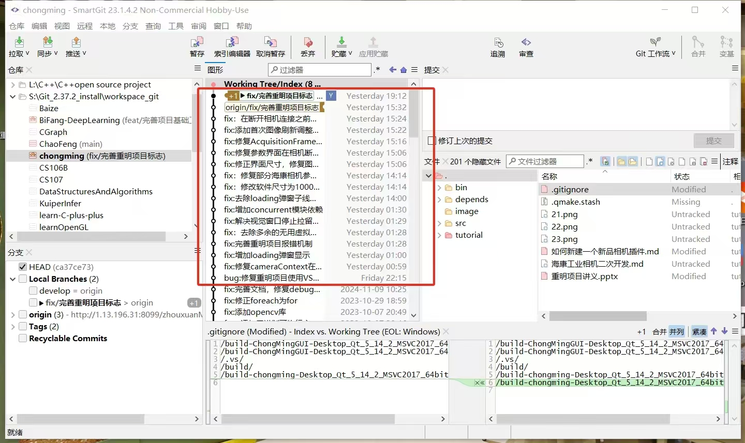Uncheck the HEAD (ca37ce73) checkbox
This screenshot has height=443, width=745.
click(x=23, y=267)
